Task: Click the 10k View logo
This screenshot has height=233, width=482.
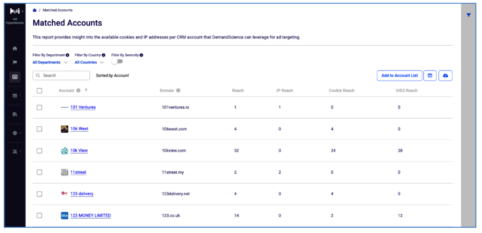Action: [x=65, y=151]
